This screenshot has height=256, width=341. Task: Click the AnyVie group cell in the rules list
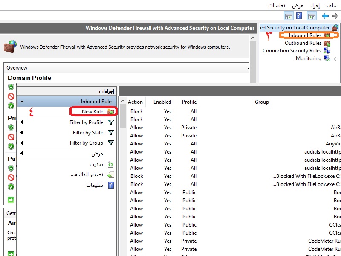333,144
